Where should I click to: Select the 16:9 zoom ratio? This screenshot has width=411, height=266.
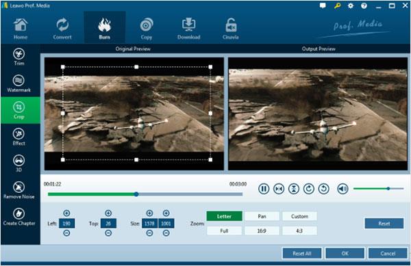tap(262, 231)
